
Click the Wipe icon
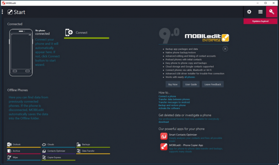[x=9, y=157]
